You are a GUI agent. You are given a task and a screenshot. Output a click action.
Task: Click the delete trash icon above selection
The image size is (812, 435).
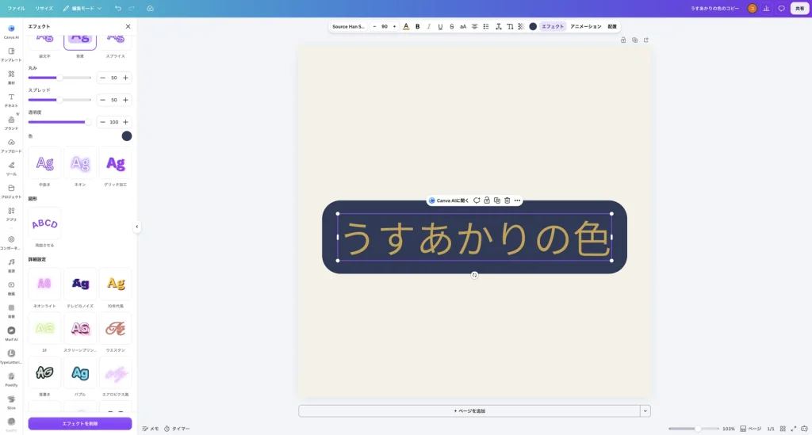click(507, 200)
